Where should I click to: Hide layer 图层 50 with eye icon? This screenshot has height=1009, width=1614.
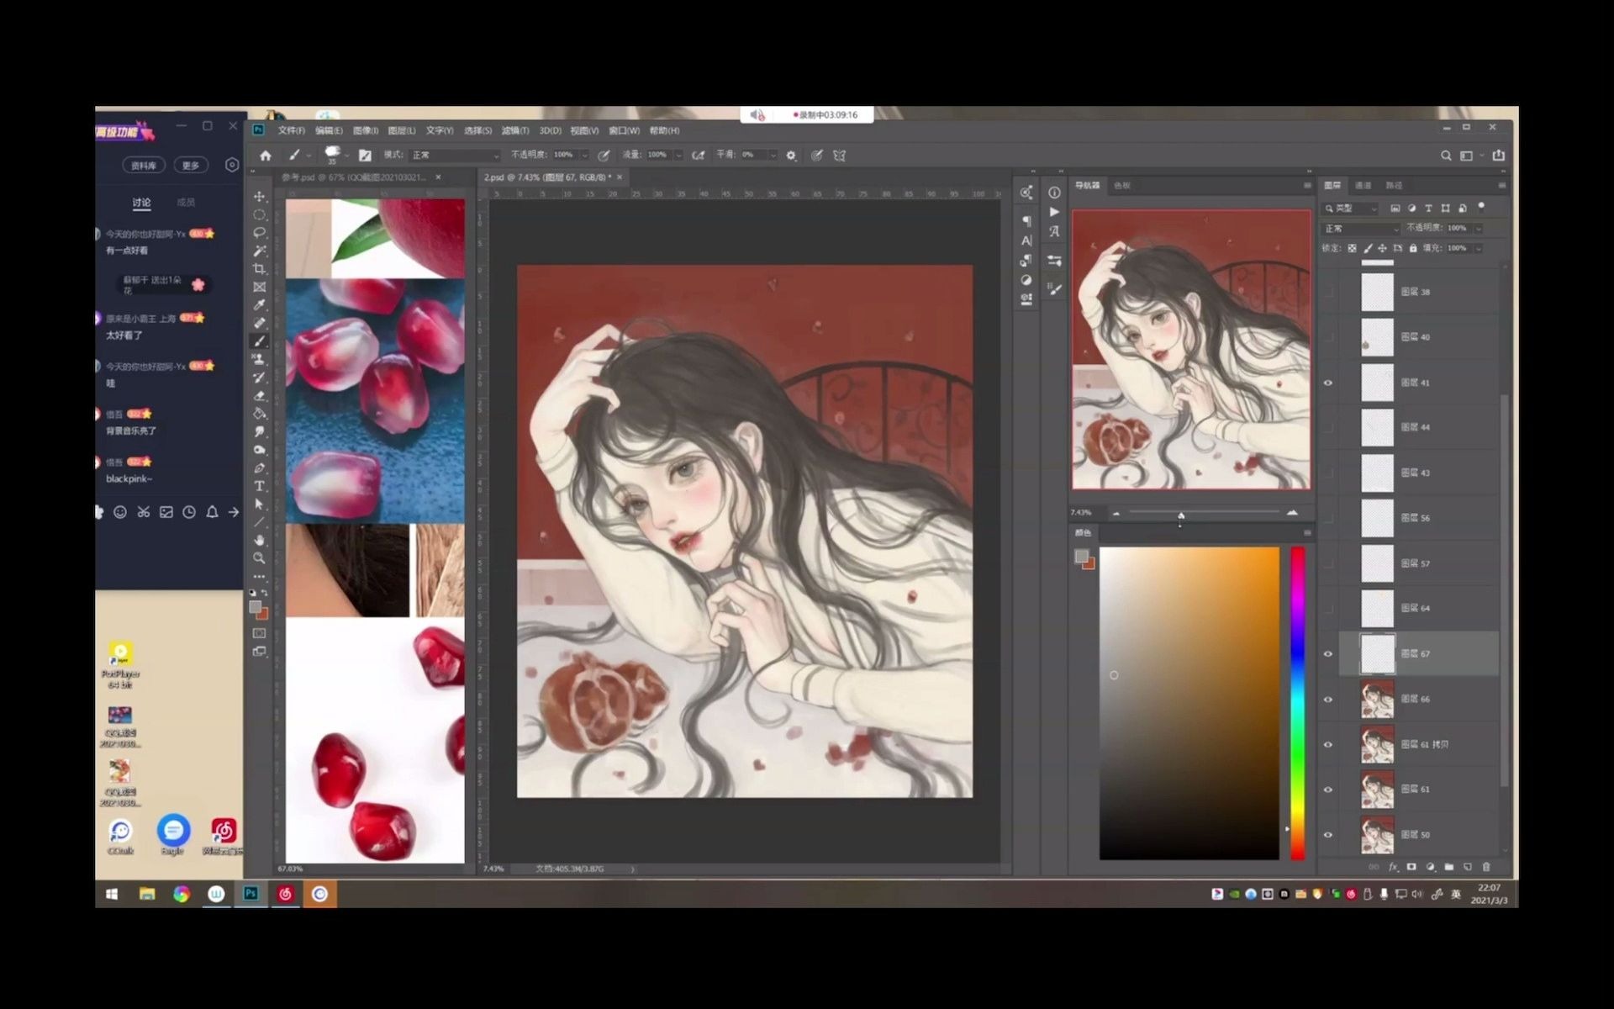pos(1328,835)
